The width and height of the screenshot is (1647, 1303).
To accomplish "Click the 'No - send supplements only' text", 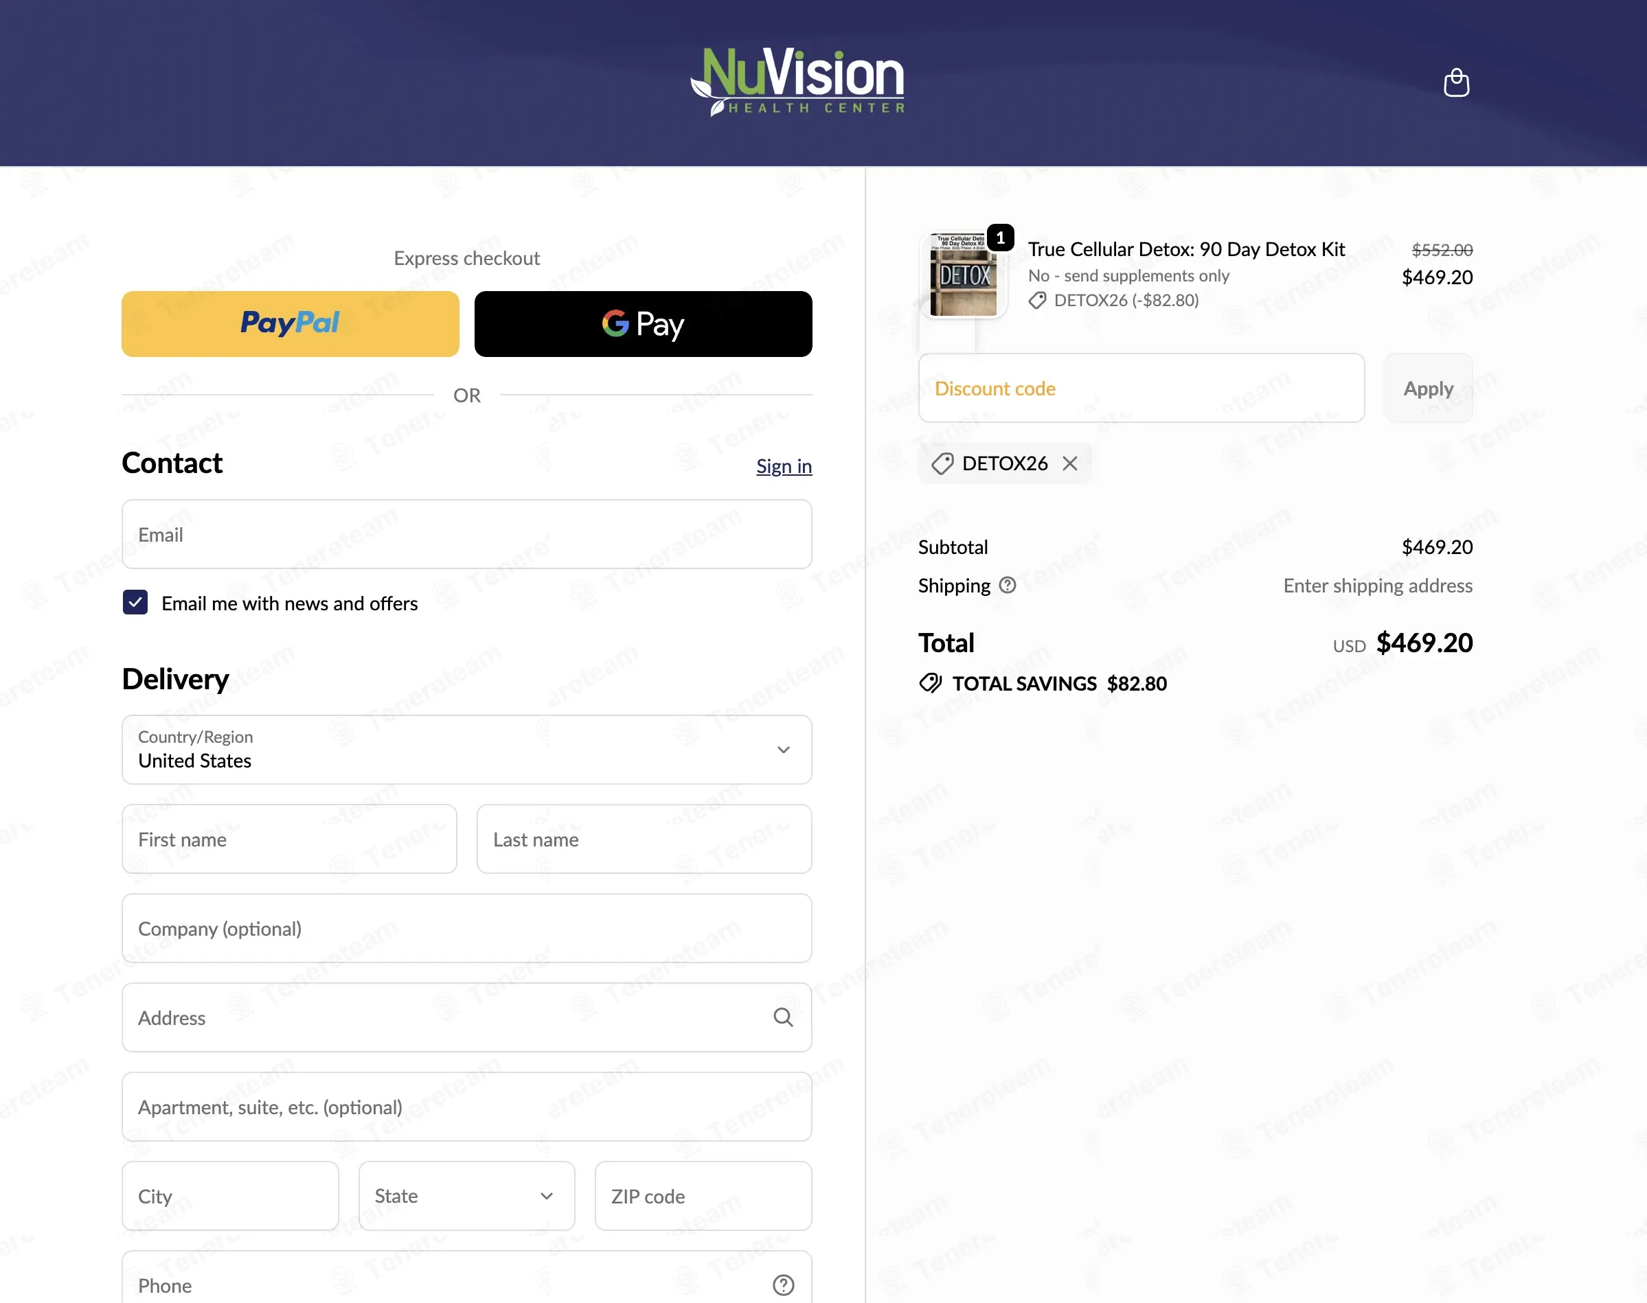I will coord(1128,275).
